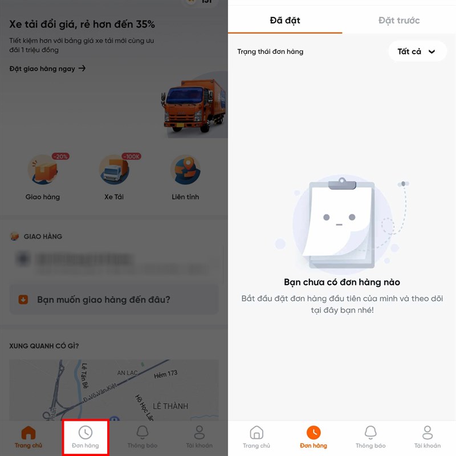Click the Đặt giao hàng ngay link

coord(47,68)
